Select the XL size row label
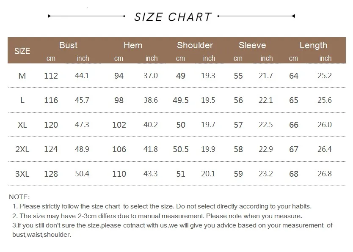The height and width of the screenshot is (252, 353). click(22, 125)
